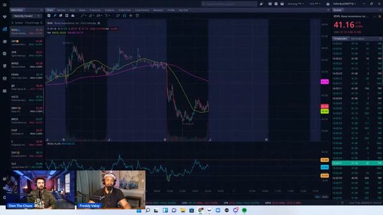The width and height of the screenshot is (383, 215).
Task: Switch to the Options tab
Action: pos(61,10)
